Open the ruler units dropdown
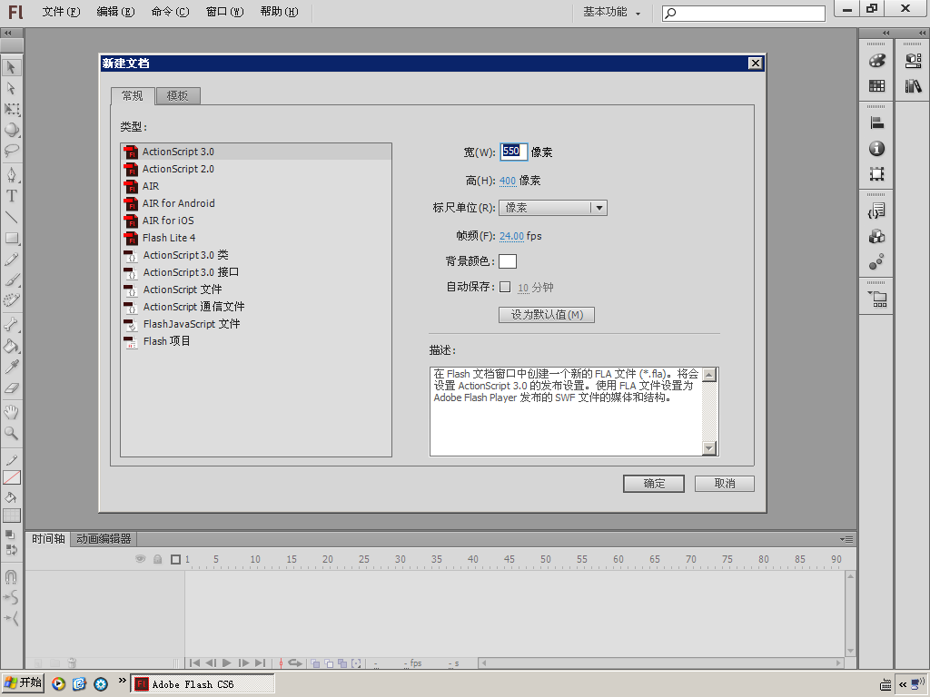930x697 pixels. [x=553, y=208]
